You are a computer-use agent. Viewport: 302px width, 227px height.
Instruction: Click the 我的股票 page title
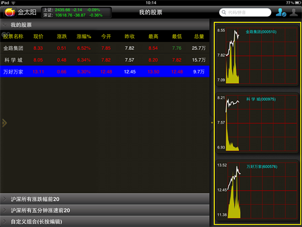[x=150, y=12]
